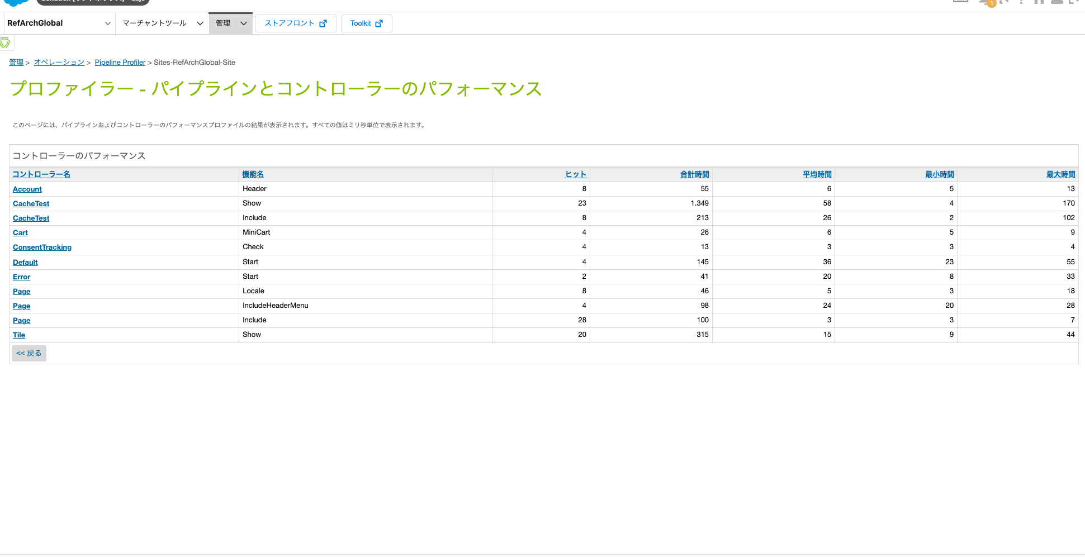
Task: Switch to the 管理 tab
Action: tap(223, 23)
